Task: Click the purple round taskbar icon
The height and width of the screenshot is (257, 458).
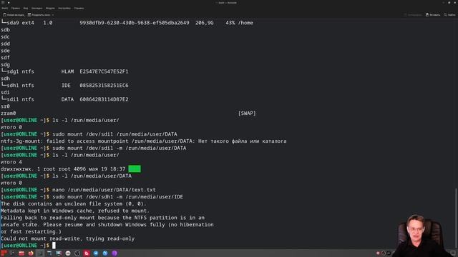Action: [x=114, y=253]
